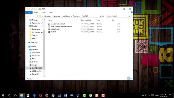Click the search magnifier icon

coord(130,16)
